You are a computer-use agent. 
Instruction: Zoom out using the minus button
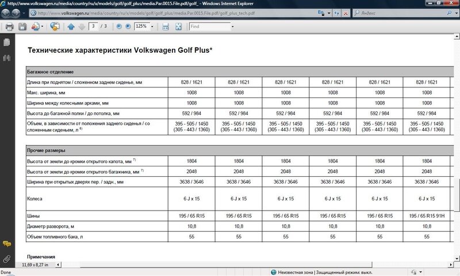point(119,26)
